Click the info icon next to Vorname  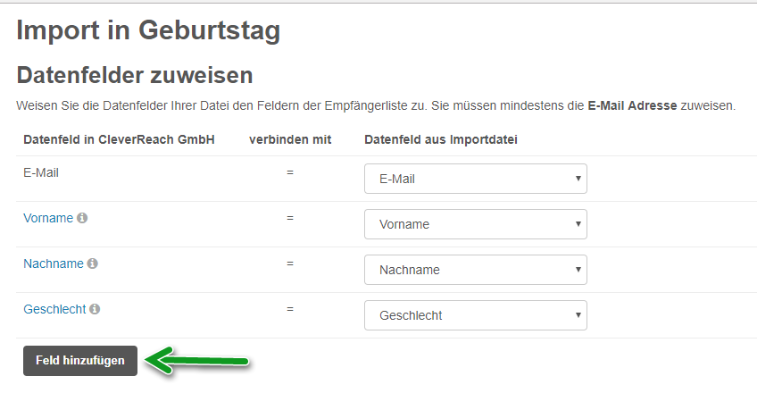83,218
